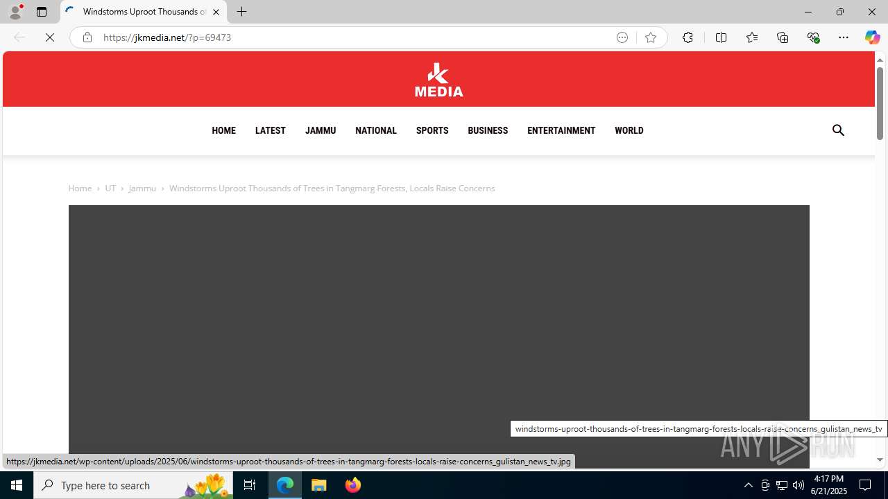Open the Favorites list icon
888x499 pixels.
click(752, 37)
